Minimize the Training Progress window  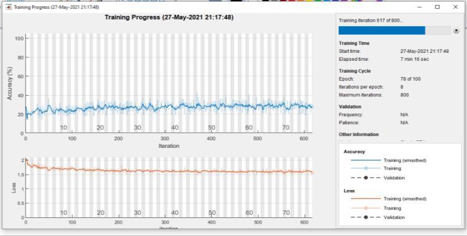pyautogui.click(x=420, y=7)
